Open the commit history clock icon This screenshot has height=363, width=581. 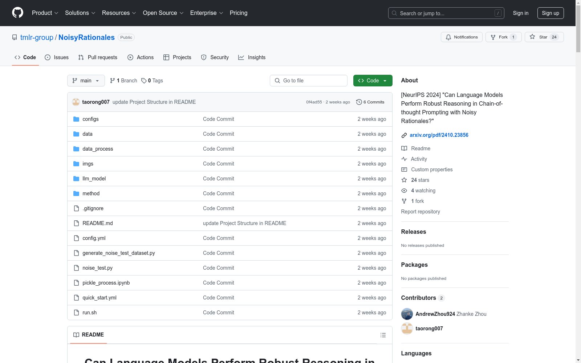point(359,102)
